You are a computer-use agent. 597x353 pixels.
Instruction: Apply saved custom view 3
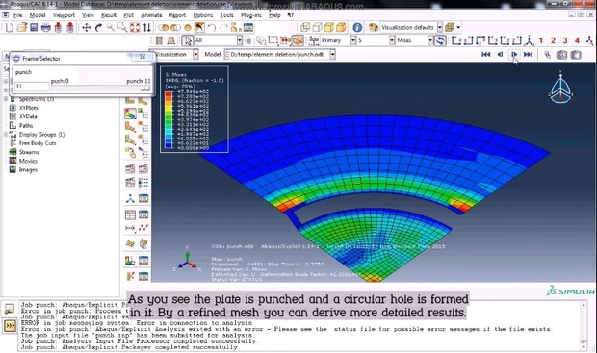(x=565, y=40)
